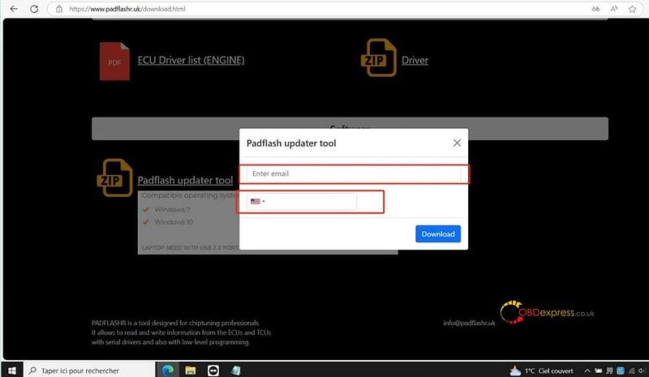The image size is (649, 377).
Task: Click the Windows 7 text
Action: [173, 210]
